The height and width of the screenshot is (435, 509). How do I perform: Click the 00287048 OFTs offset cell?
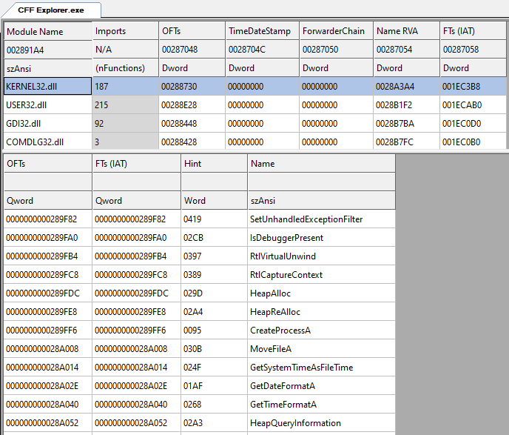point(192,50)
